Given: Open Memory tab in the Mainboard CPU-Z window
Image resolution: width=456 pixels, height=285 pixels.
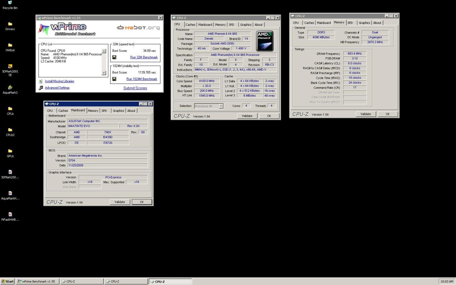Looking at the screenshot, I should click(x=93, y=111).
